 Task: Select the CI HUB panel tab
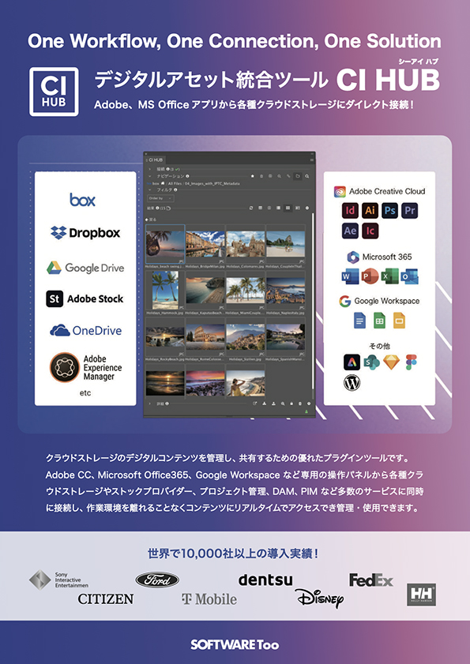pos(155,160)
